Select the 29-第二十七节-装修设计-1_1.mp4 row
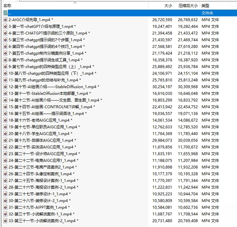 click(38, 194)
